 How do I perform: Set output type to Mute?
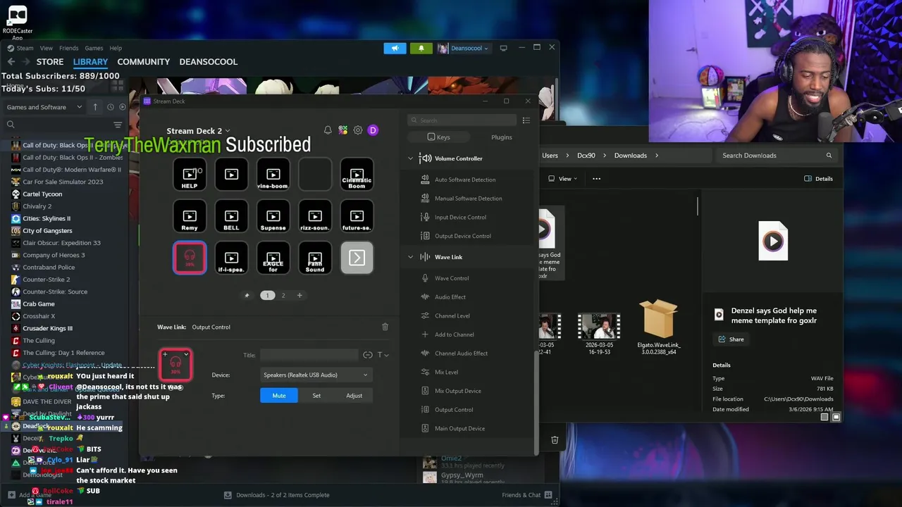pyautogui.click(x=279, y=396)
